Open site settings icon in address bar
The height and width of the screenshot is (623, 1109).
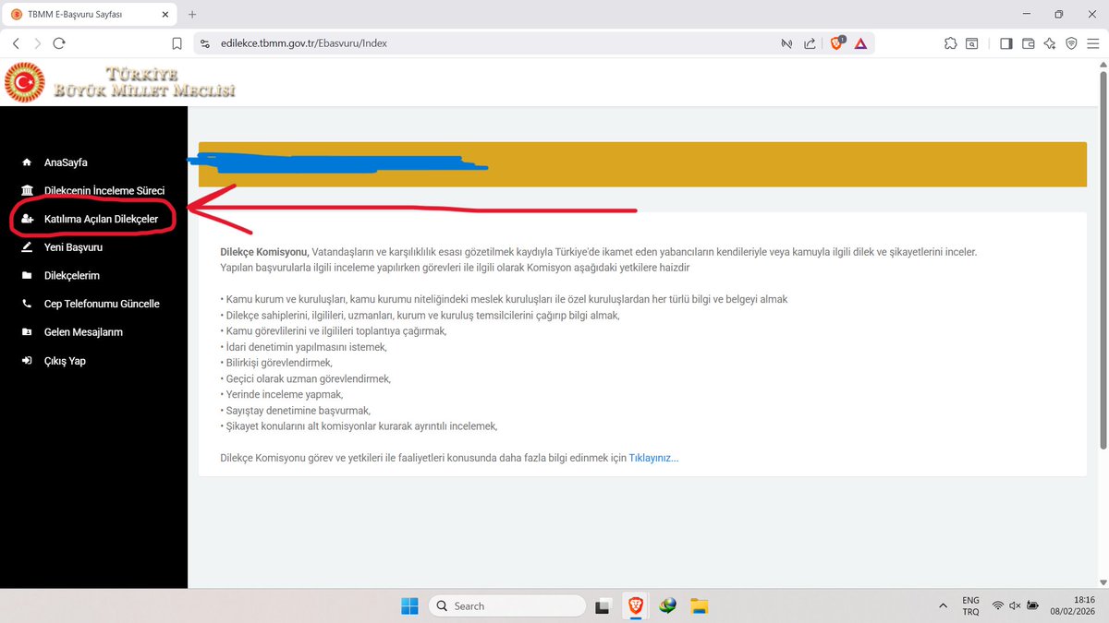point(205,43)
